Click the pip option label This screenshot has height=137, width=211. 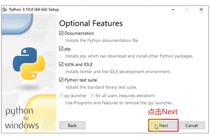67,49
